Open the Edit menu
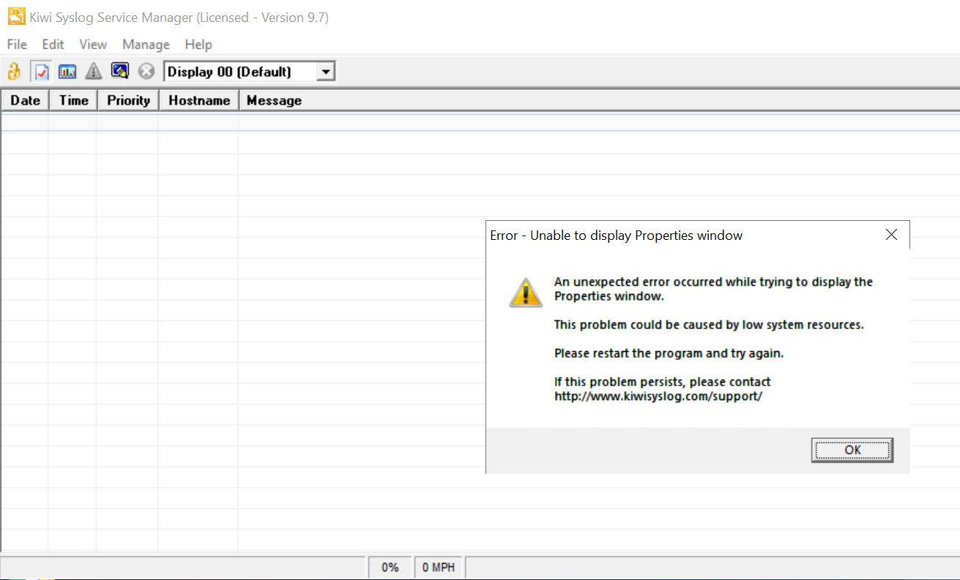Image resolution: width=960 pixels, height=580 pixels. click(x=53, y=45)
